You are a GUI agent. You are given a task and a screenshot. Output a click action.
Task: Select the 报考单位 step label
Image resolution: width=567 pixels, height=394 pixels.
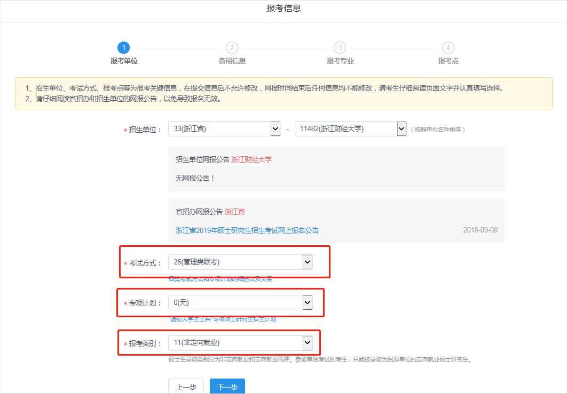(x=124, y=61)
